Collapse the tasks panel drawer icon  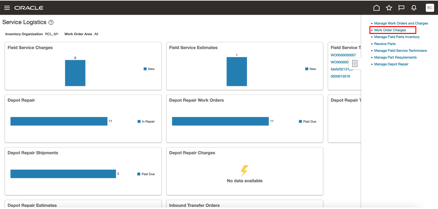(355, 63)
